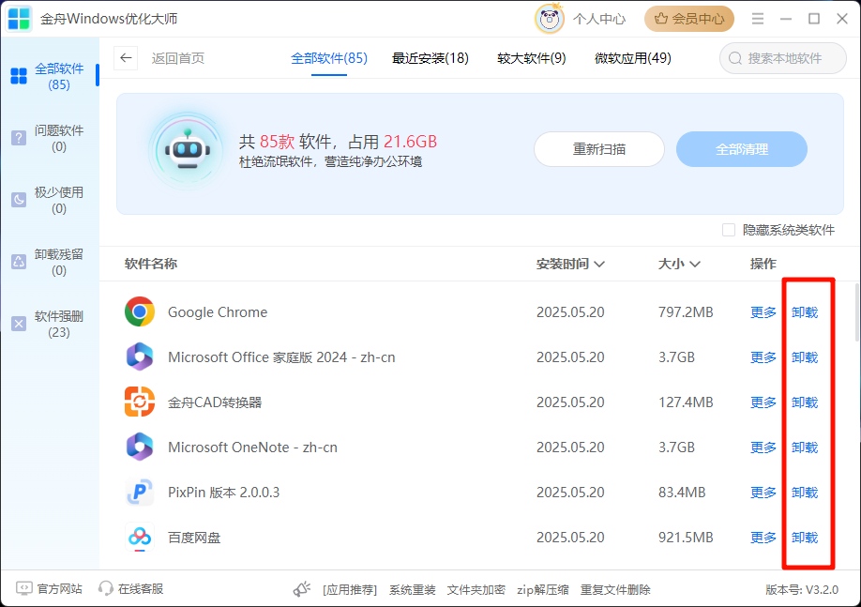This screenshot has height=607, width=861.
Task: Switch to 最近安装(18) tab
Action: (x=430, y=58)
